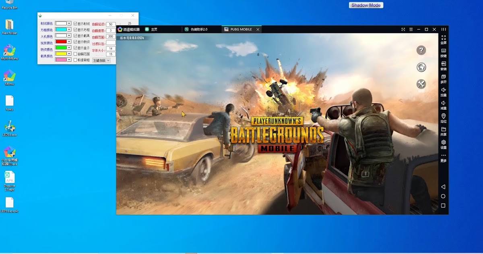Screen dimensions: 483x254
Task: Uncheck the 显示方框 checkbox
Action: 75,30
